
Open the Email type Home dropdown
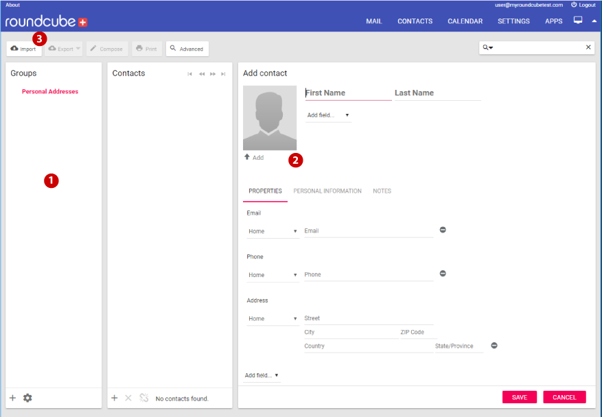click(273, 231)
